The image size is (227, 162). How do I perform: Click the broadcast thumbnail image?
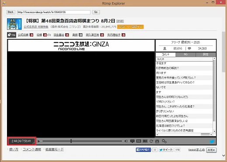(14, 24)
